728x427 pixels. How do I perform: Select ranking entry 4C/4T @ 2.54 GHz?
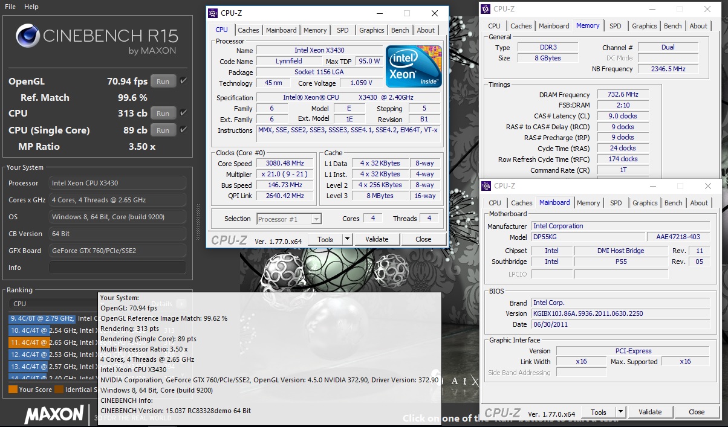53,330
